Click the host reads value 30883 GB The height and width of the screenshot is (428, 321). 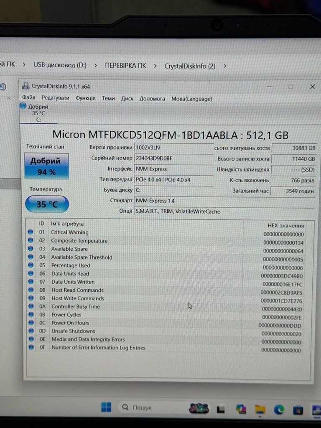coord(294,148)
